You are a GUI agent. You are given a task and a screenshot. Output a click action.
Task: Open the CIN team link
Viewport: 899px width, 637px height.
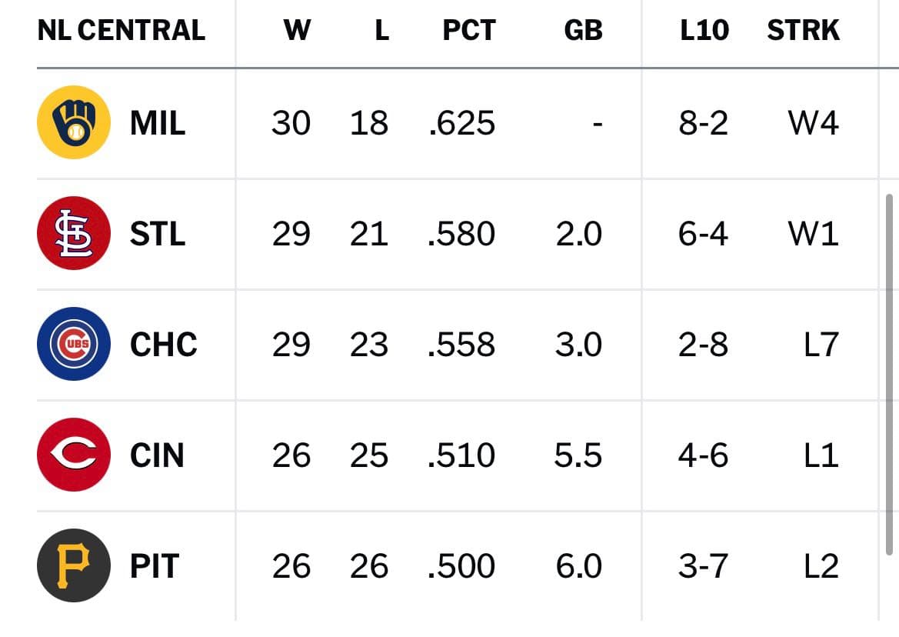(157, 455)
